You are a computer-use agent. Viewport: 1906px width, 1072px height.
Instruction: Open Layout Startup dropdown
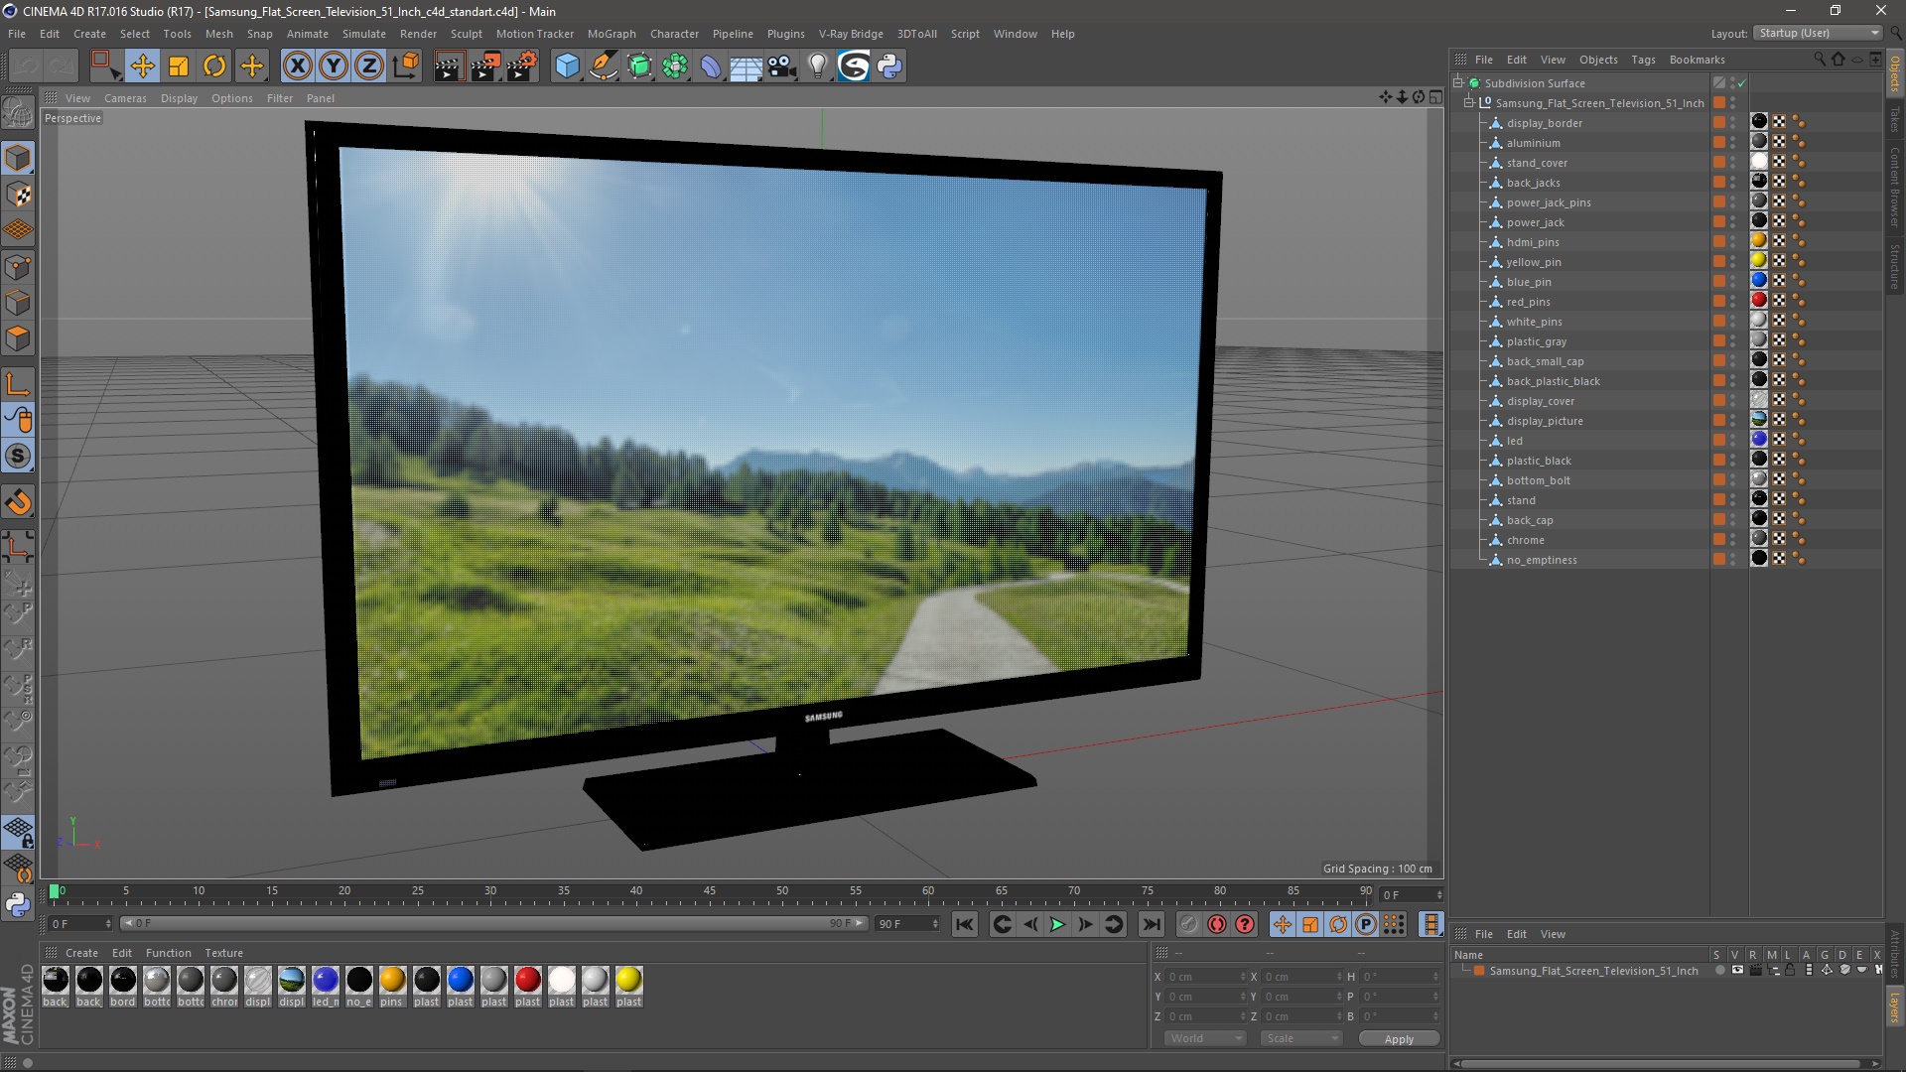tap(1818, 33)
